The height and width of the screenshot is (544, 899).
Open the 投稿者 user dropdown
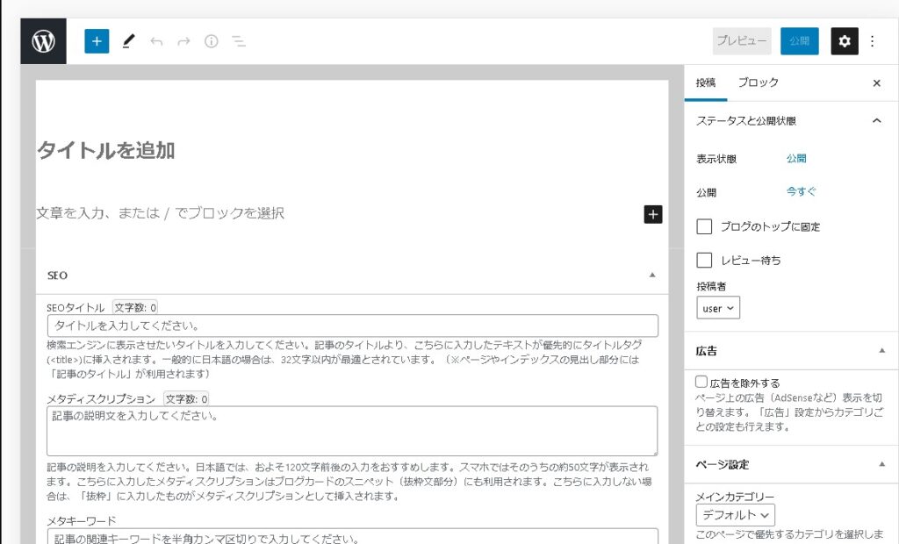point(718,308)
